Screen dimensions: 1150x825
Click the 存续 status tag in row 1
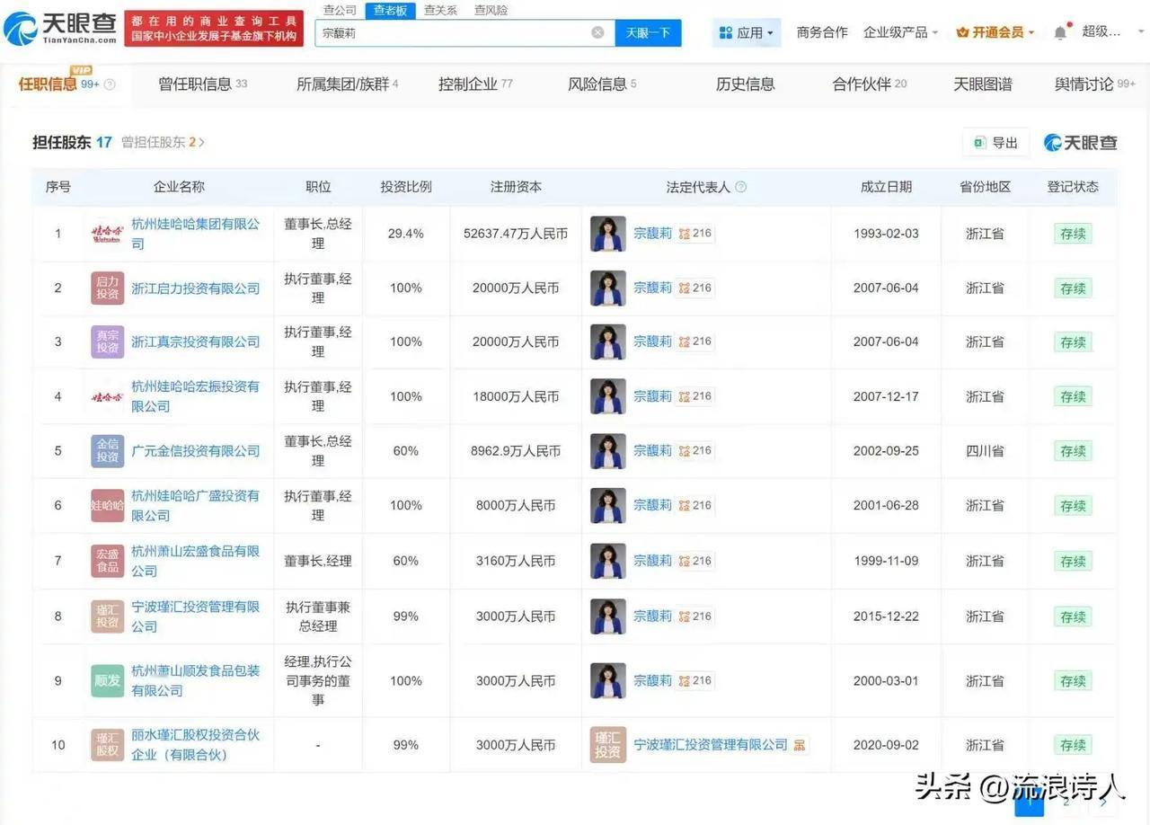1073,234
